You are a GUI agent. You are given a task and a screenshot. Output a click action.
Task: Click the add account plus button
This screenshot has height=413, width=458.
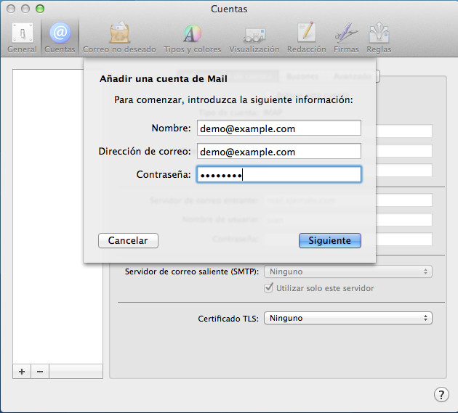(22, 371)
